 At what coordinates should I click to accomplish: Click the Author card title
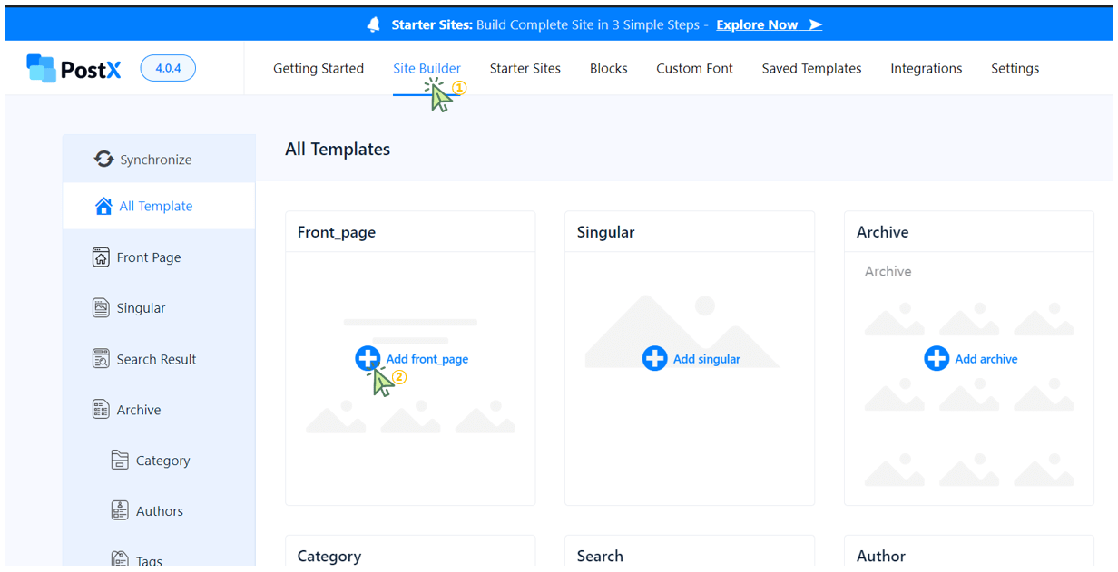coord(881,556)
